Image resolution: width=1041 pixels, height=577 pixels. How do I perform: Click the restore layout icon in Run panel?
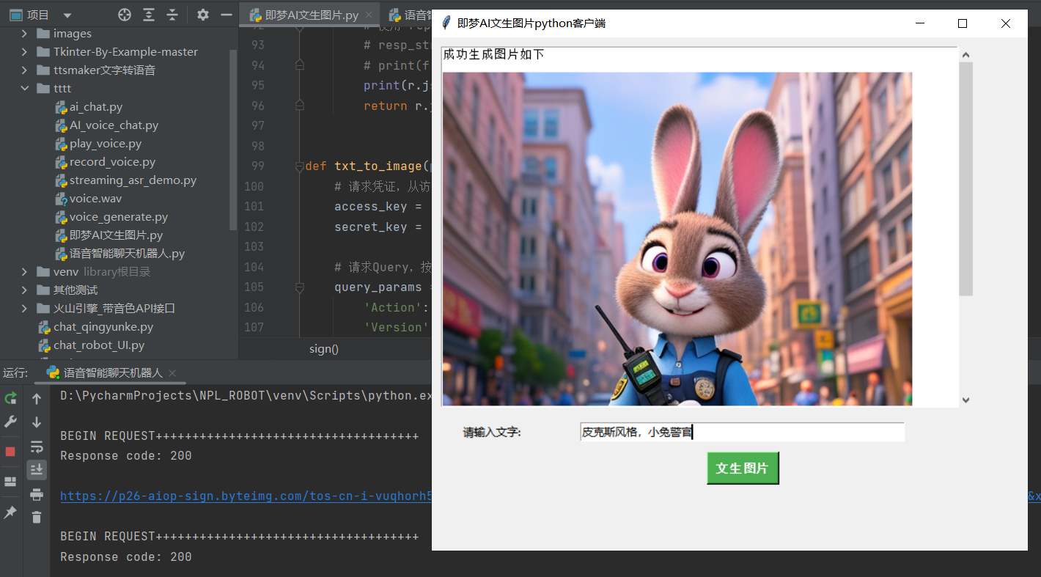(x=10, y=482)
